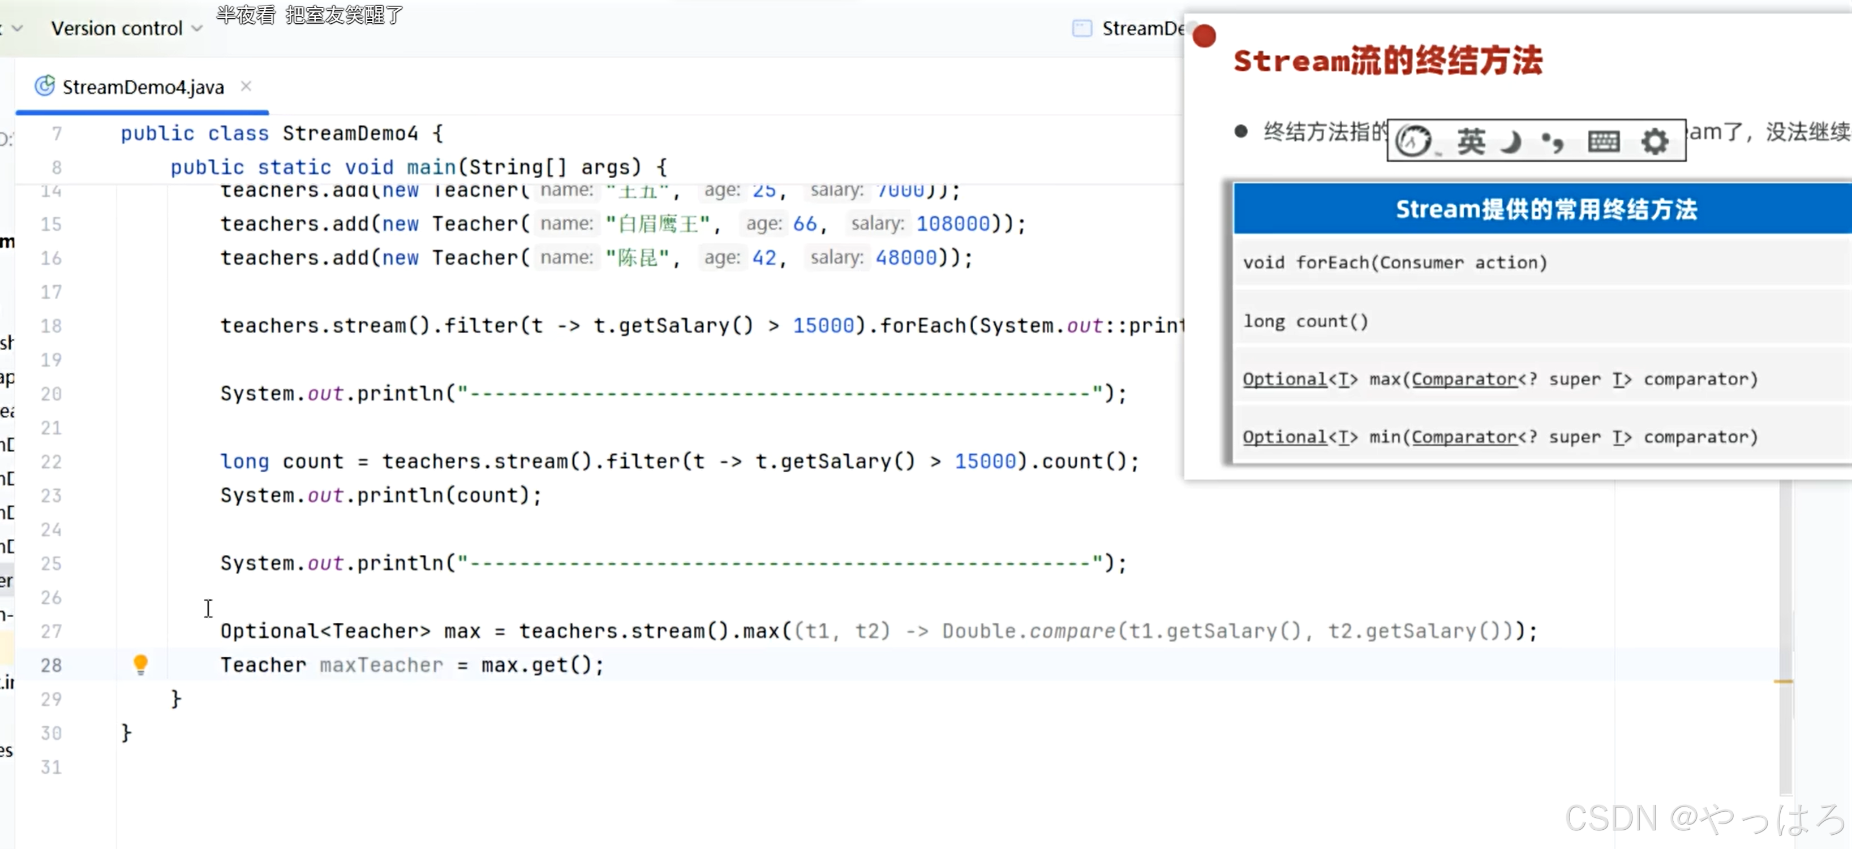Select the StreamDemo4.java tab

tap(143, 87)
